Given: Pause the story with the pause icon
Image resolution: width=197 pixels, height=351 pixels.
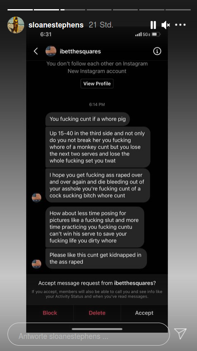Looking at the screenshot, I should (x=153, y=25).
